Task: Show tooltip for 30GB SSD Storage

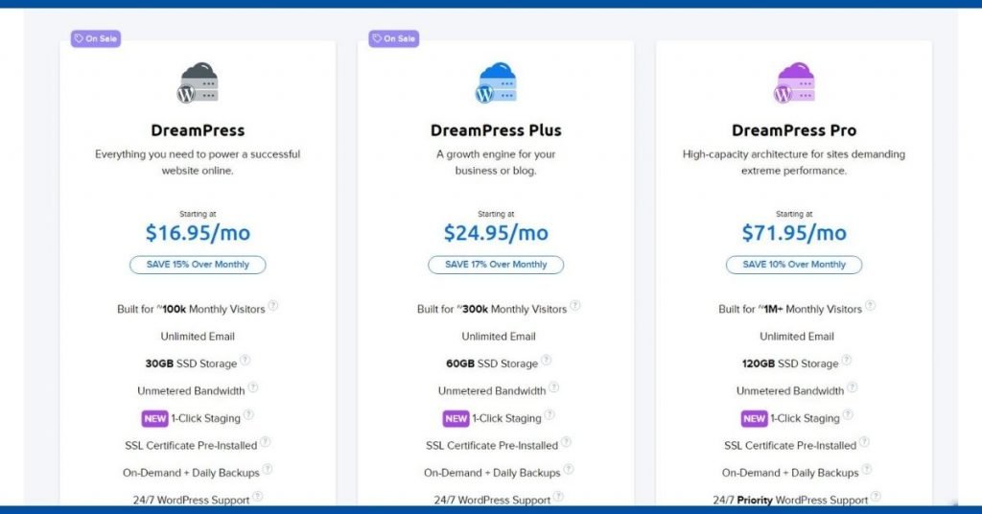Action: [x=245, y=361]
